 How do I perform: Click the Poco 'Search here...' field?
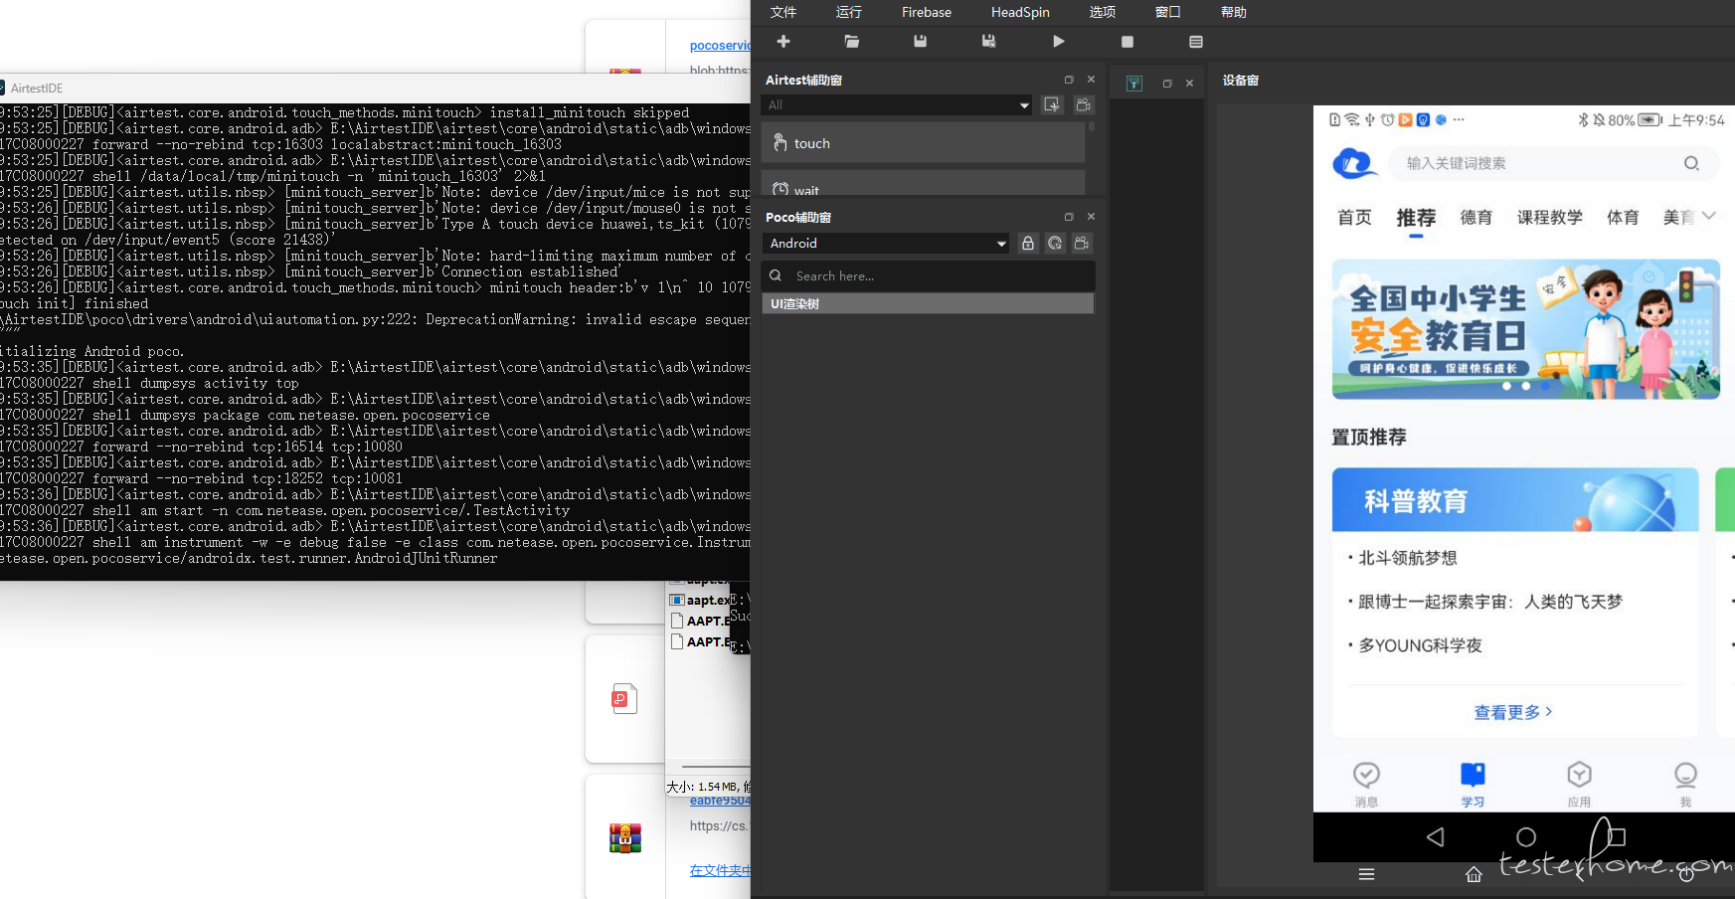929,275
